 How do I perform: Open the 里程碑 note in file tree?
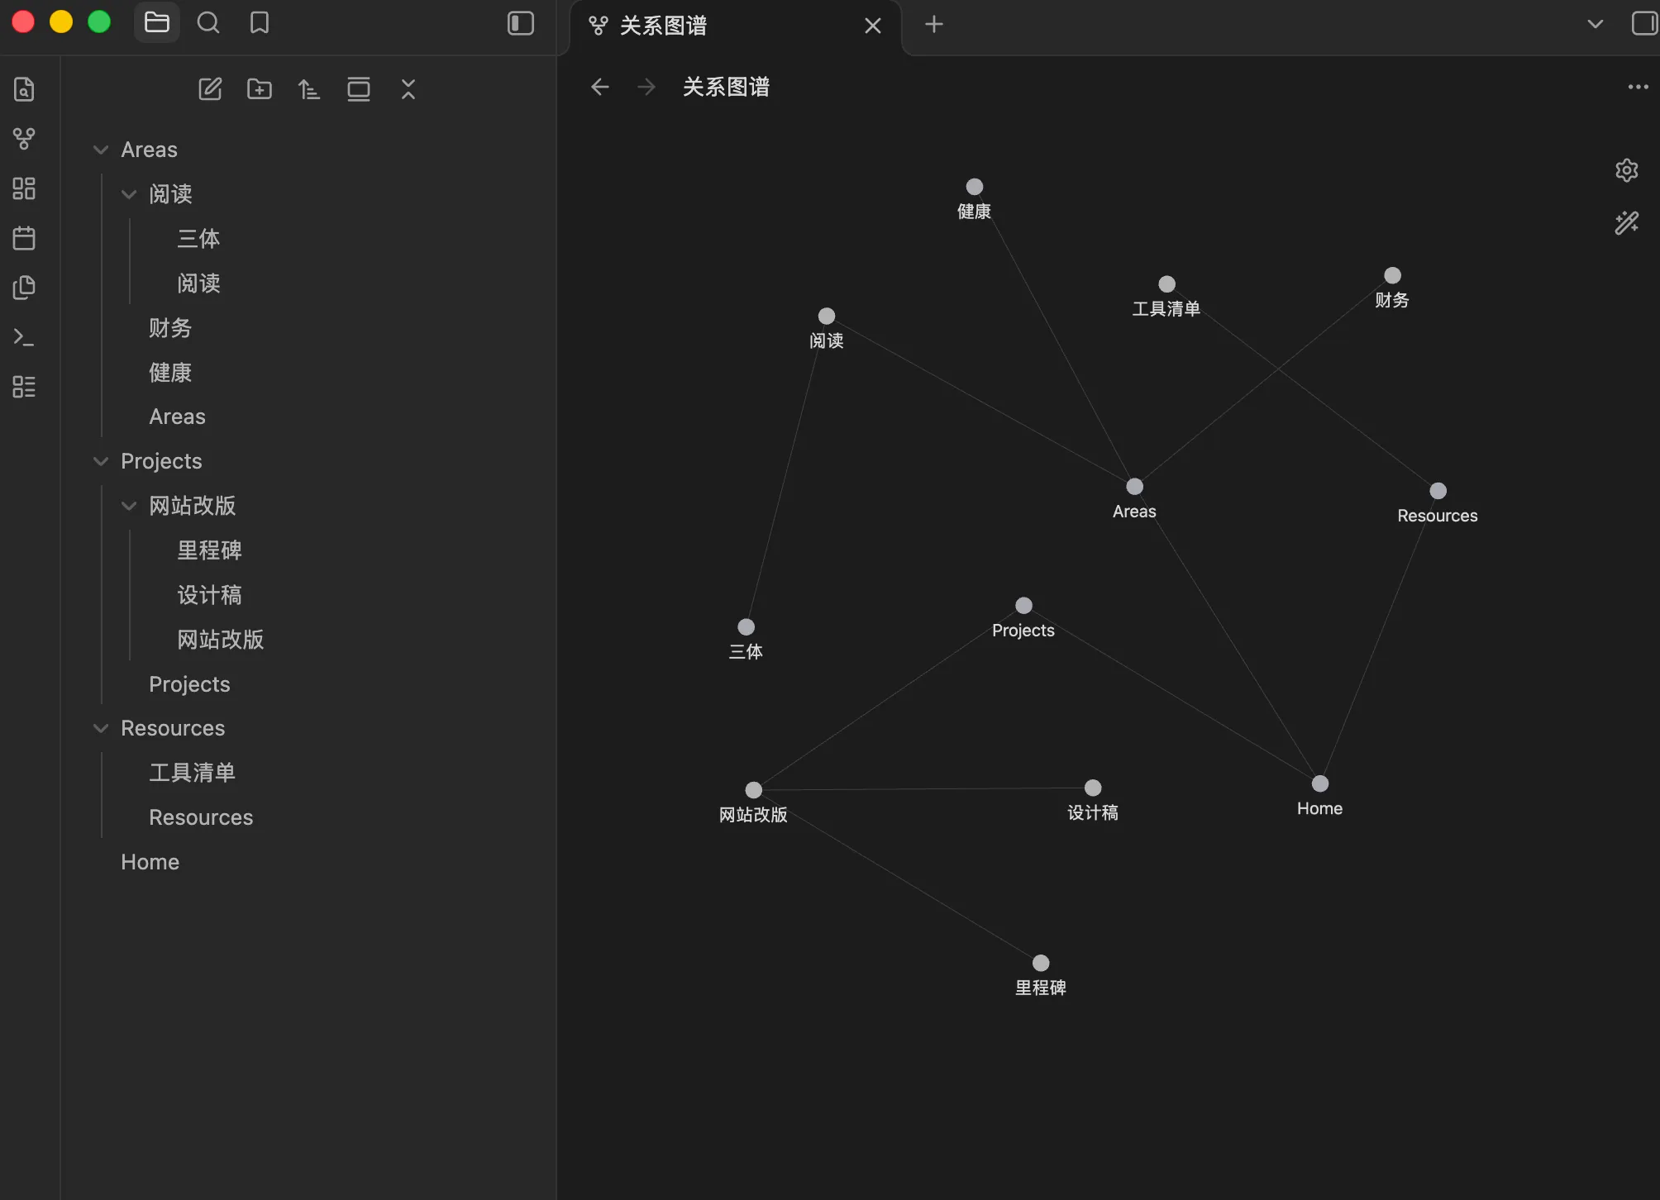point(209,550)
